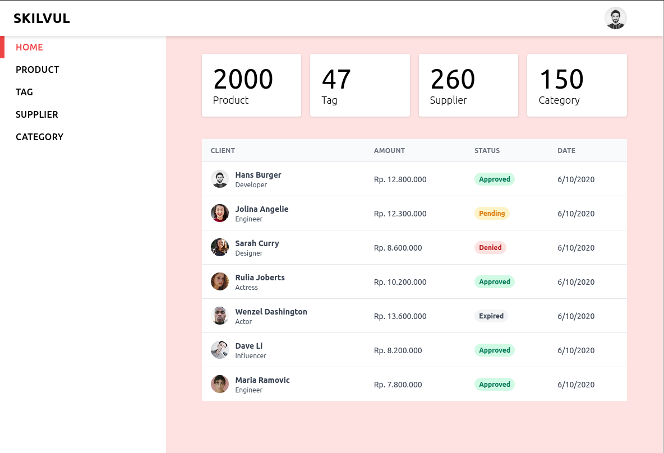Click the Denied status badge
The image size is (664, 453).
[490, 248]
